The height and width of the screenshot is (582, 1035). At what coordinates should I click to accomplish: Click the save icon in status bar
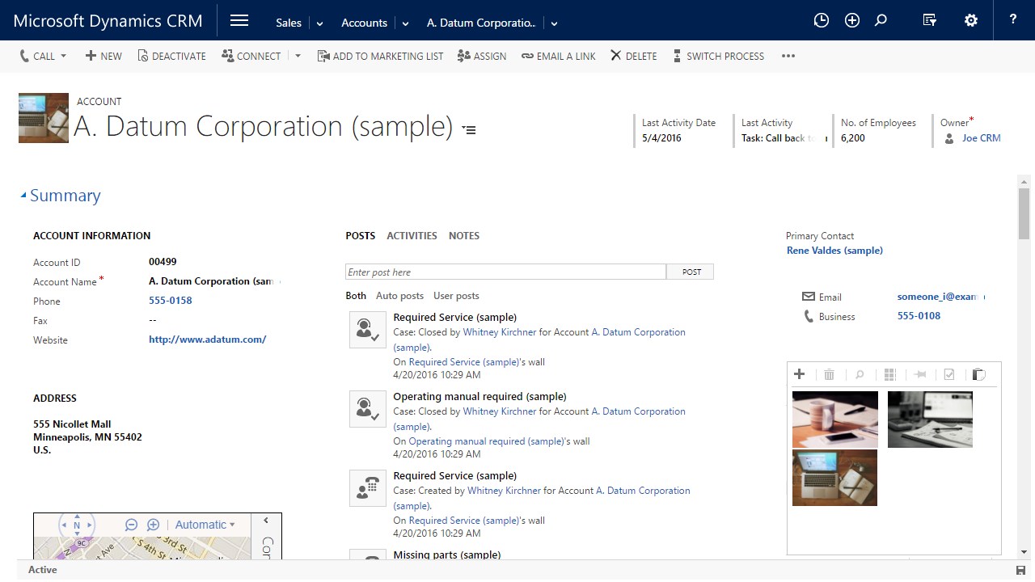pyautogui.click(x=1020, y=571)
